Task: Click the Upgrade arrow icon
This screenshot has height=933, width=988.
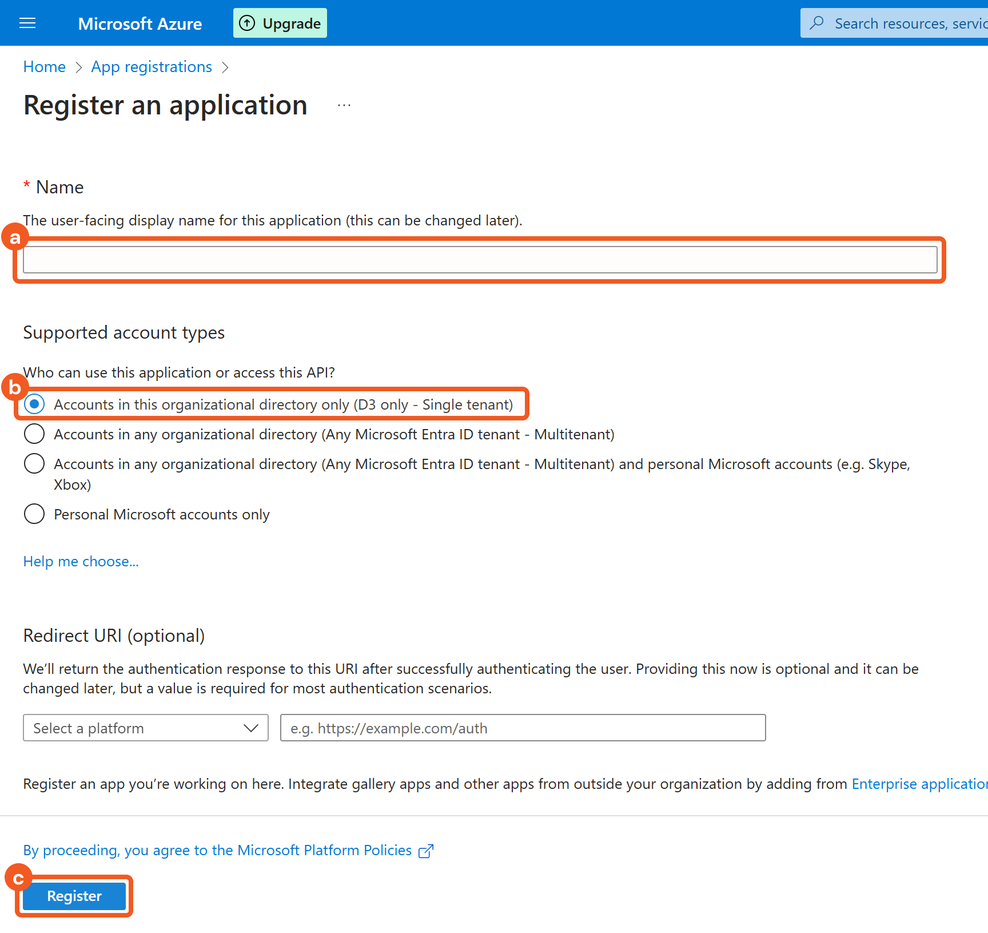Action: coord(247,23)
